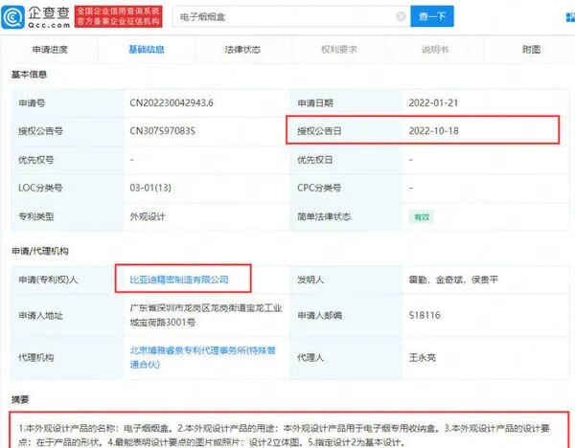Click application date 2022-01-21
This screenshot has width=575, height=448.
(x=433, y=103)
